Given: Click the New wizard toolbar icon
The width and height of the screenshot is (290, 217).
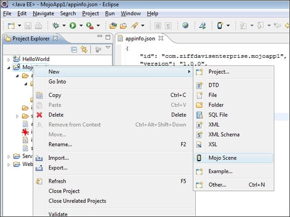Looking at the screenshot, I should [x=11, y=26].
